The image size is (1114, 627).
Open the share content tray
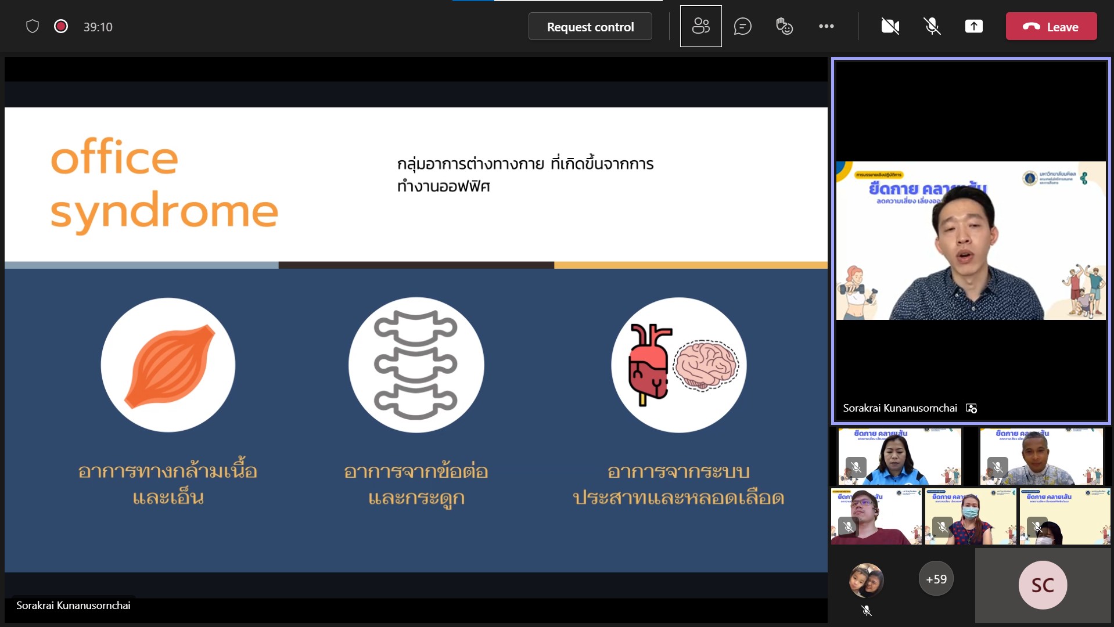pyautogui.click(x=973, y=27)
